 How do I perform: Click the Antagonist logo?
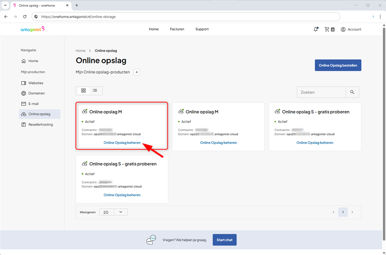point(33,29)
